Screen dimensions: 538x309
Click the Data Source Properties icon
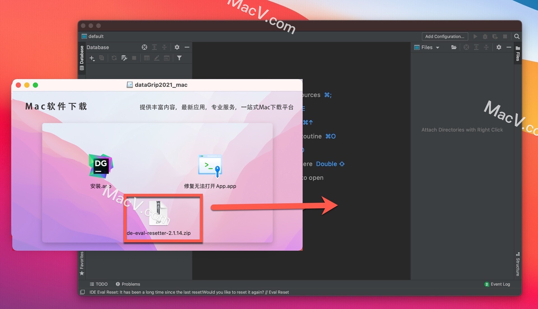coord(124,58)
